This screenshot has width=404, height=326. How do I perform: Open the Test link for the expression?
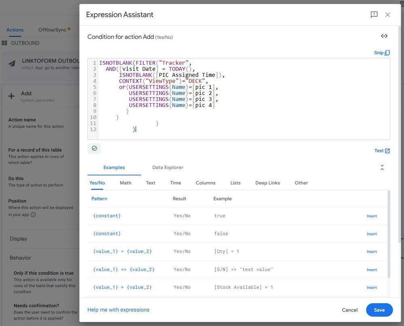click(x=382, y=151)
